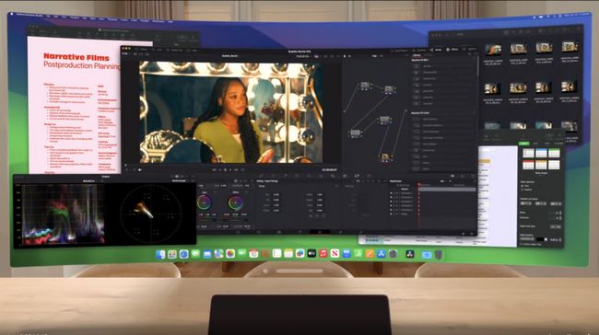Select the first Table Options radio button
Image resolution: width=599 pixels, height=335 pixels.
coord(523,186)
